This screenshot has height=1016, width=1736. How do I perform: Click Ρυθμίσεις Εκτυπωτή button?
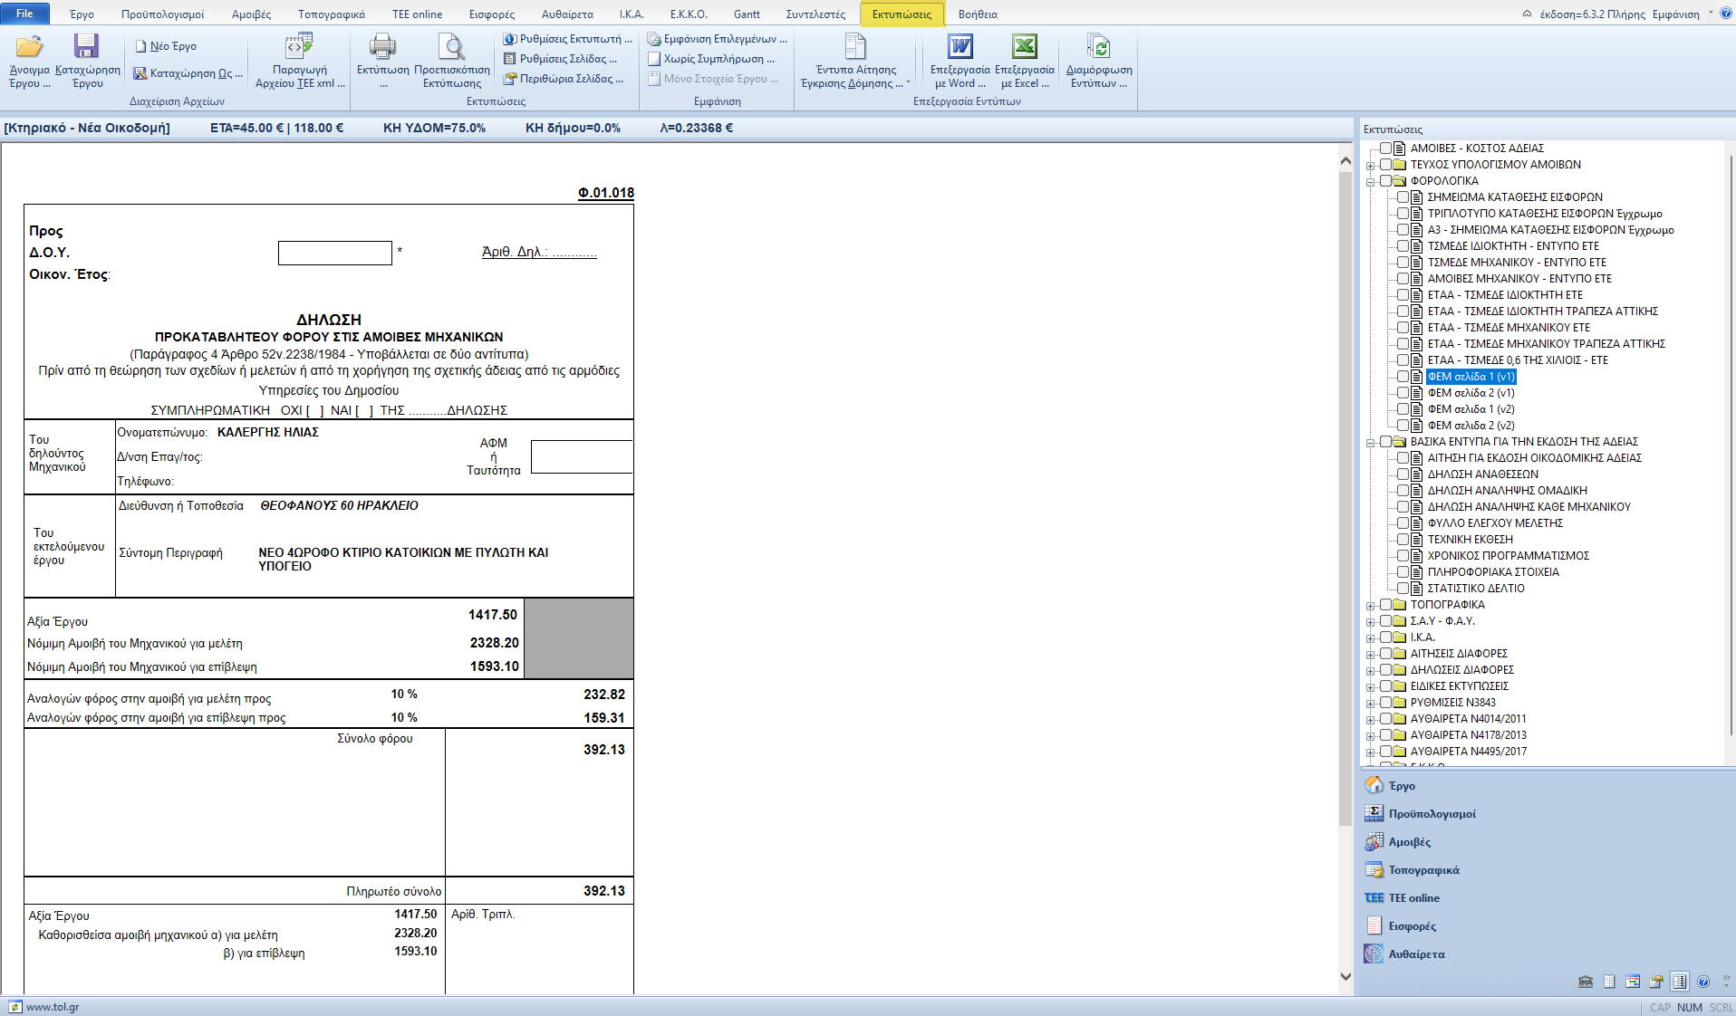(x=568, y=39)
